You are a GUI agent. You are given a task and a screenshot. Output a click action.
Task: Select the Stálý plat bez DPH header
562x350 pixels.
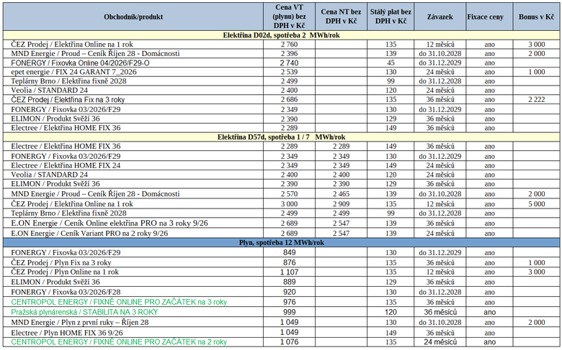point(391,17)
